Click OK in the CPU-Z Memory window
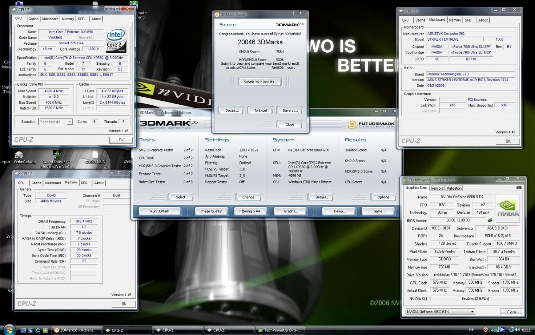The image size is (535, 335). [124, 304]
